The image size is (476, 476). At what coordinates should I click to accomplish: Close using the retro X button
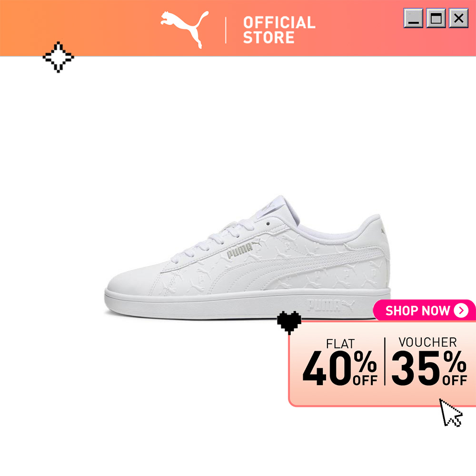(x=458, y=19)
